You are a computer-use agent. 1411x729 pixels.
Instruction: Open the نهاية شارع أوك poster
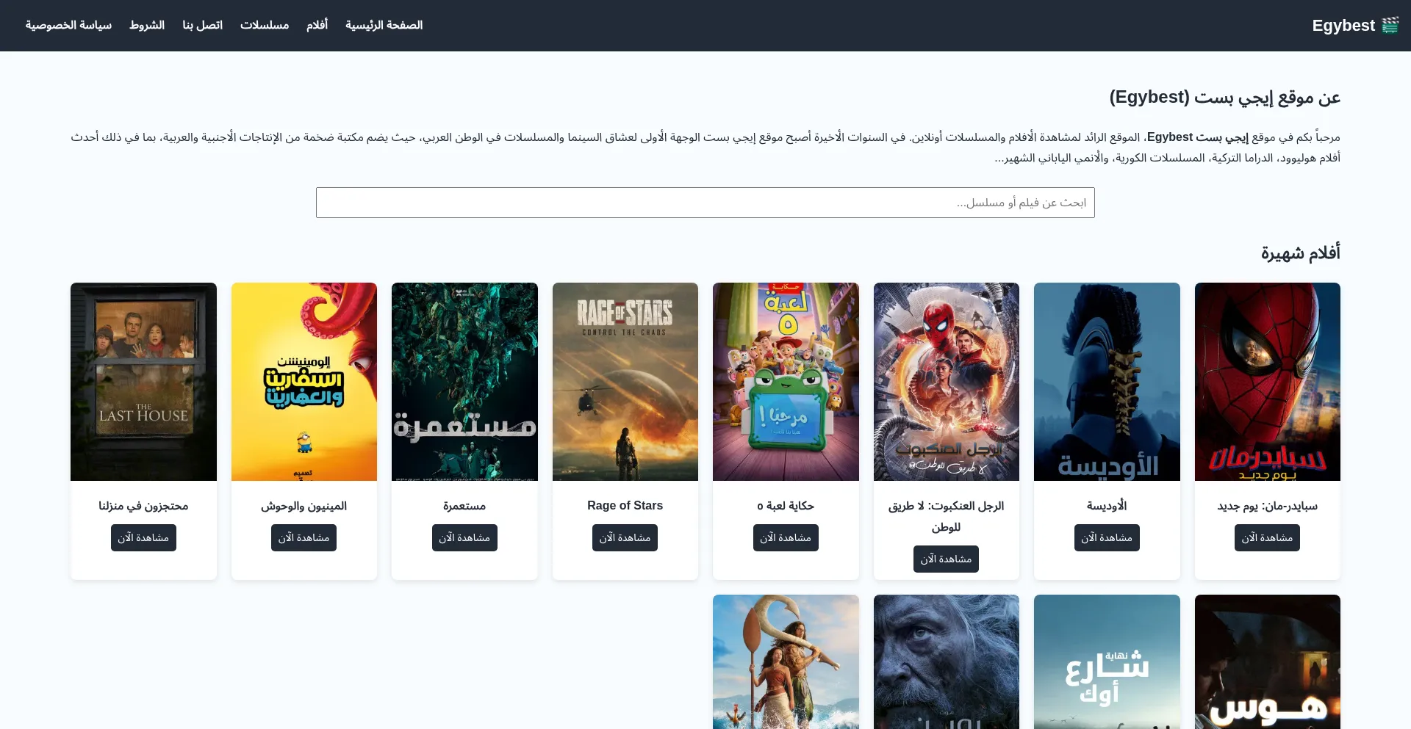click(x=1107, y=661)
